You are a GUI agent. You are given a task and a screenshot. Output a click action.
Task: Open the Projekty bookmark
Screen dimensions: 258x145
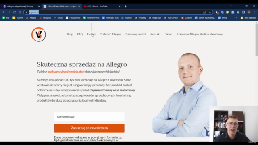tap(140, 18)
